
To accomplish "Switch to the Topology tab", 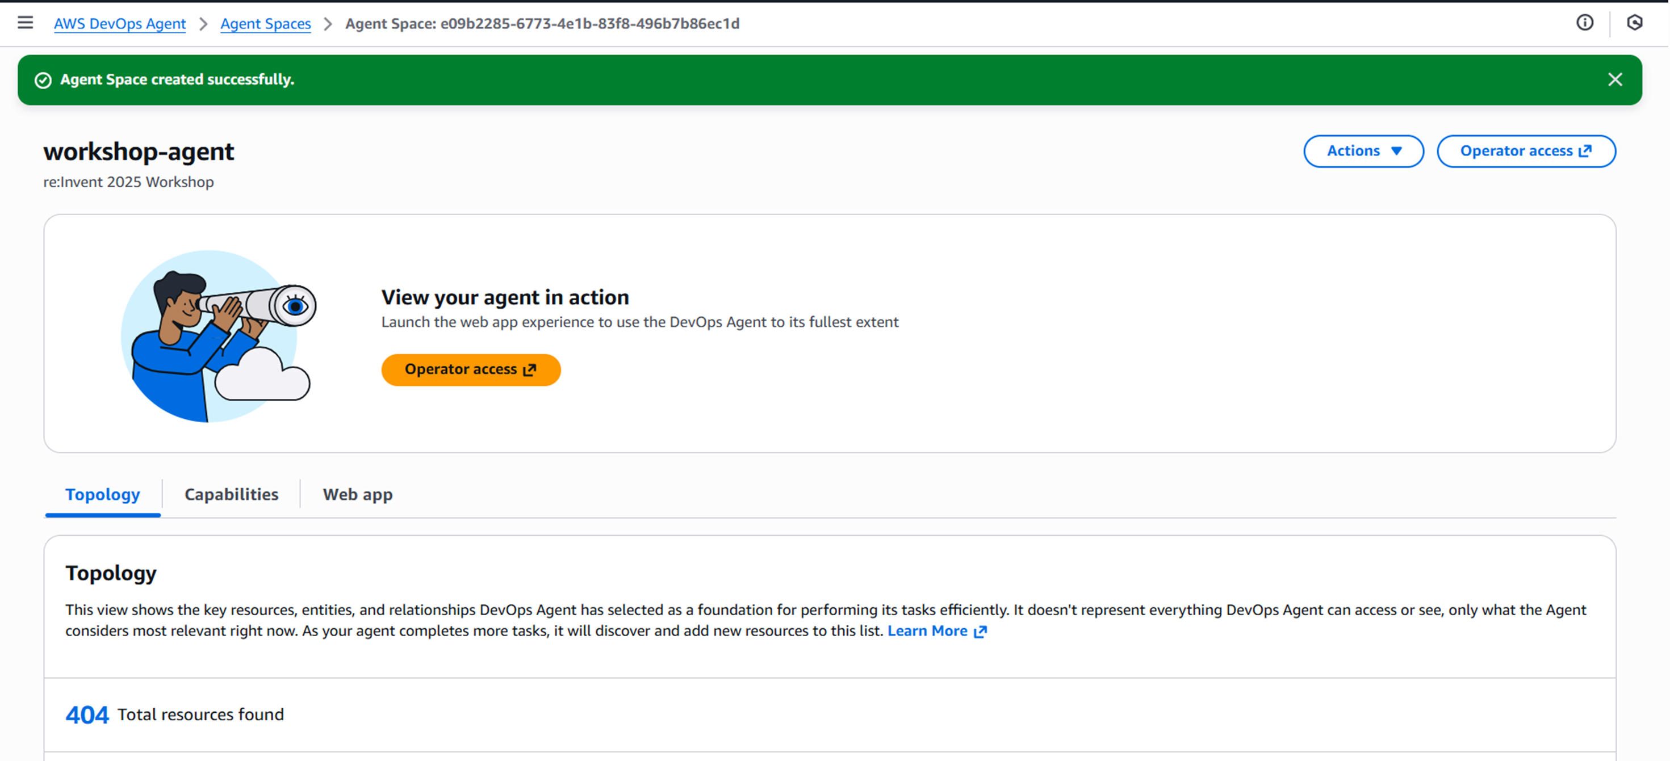I will (x=102, y=494).
